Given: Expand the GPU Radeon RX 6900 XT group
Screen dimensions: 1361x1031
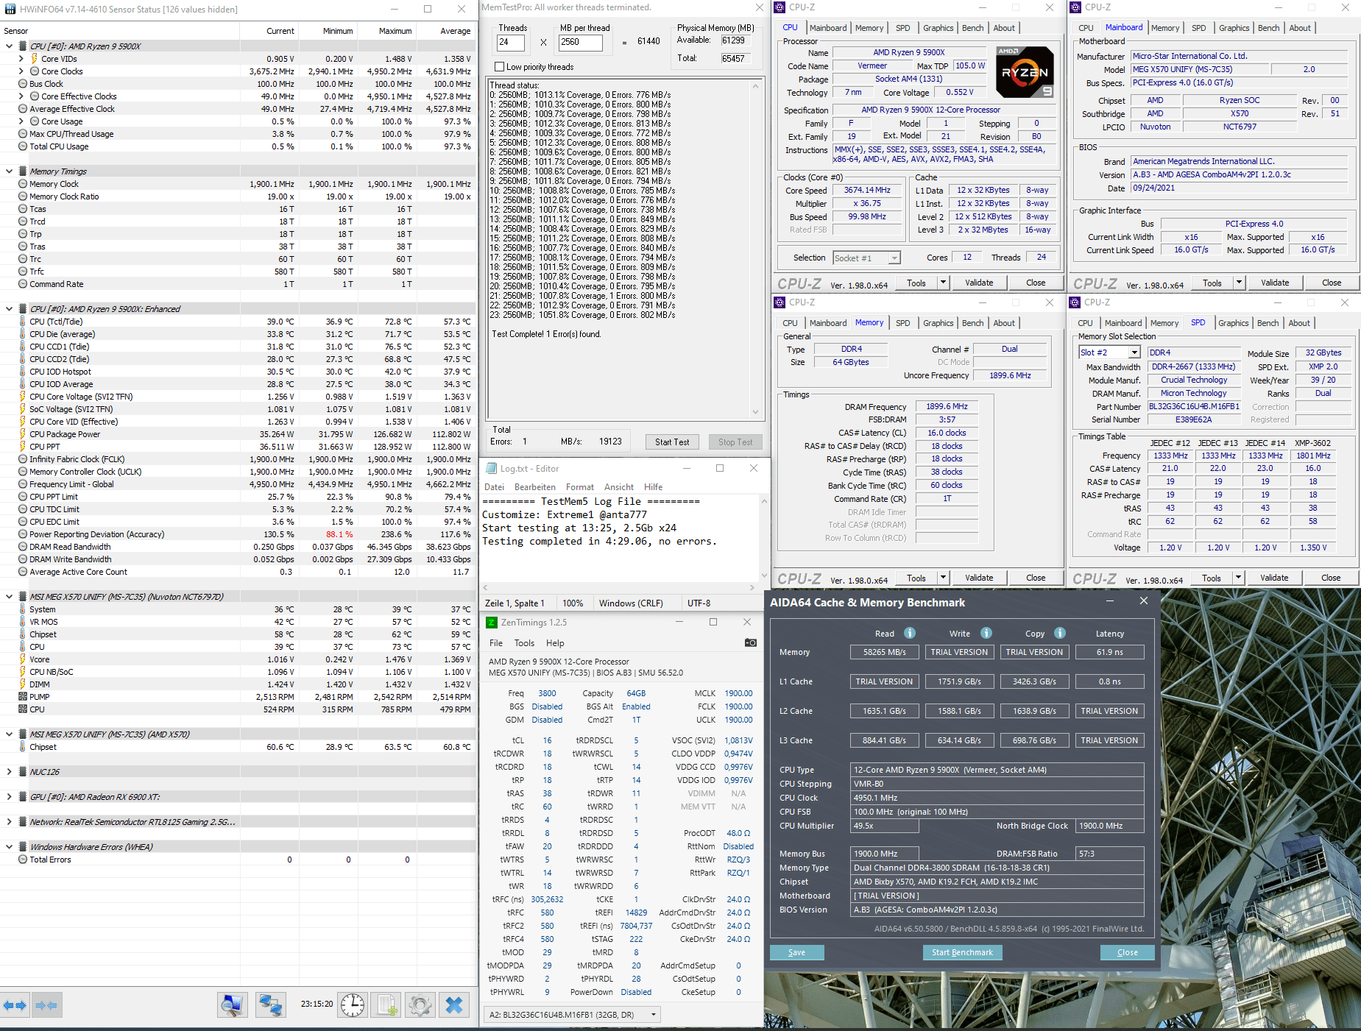Looking at the screenshot, I should pos(9,797).
